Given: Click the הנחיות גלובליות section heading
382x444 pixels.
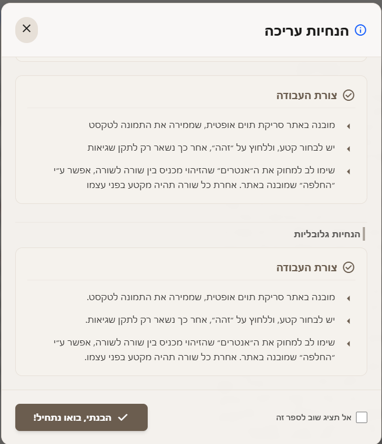Looking at the screenshot, I should pos(326,234).
